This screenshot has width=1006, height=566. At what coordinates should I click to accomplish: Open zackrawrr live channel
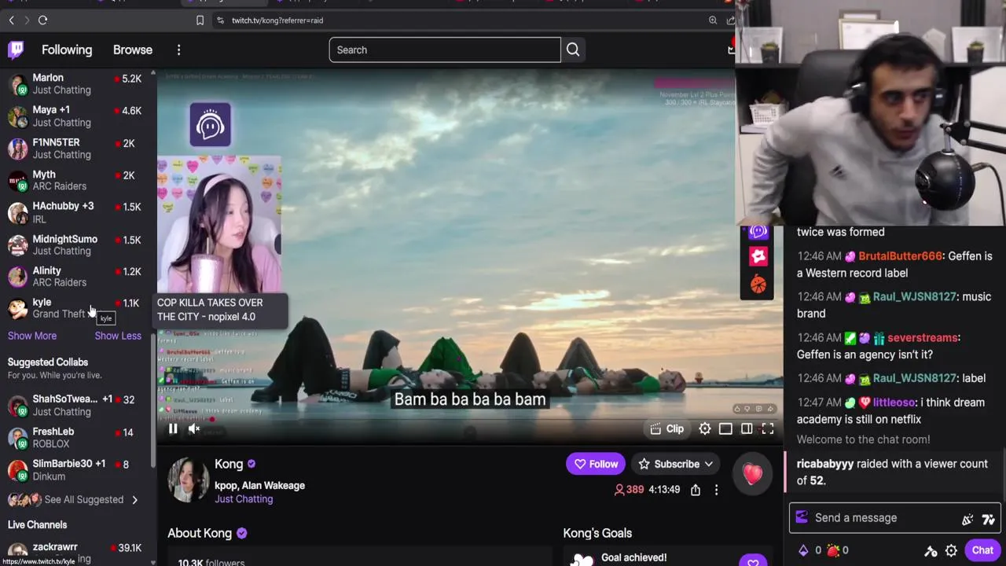tap(75, 551)
